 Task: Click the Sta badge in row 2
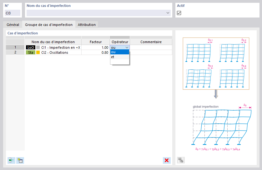pos(31,52)
